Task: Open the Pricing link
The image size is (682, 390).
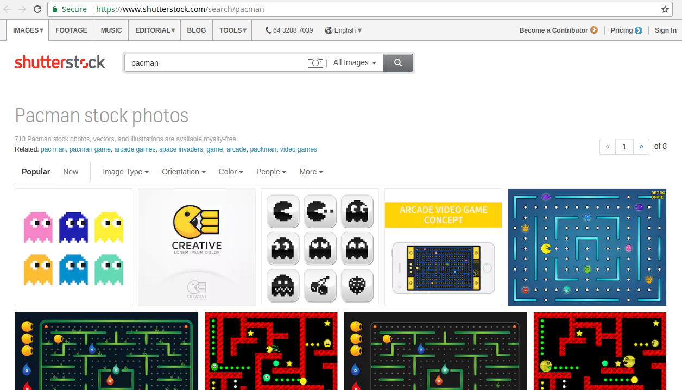Action: [x=622, y=30]
